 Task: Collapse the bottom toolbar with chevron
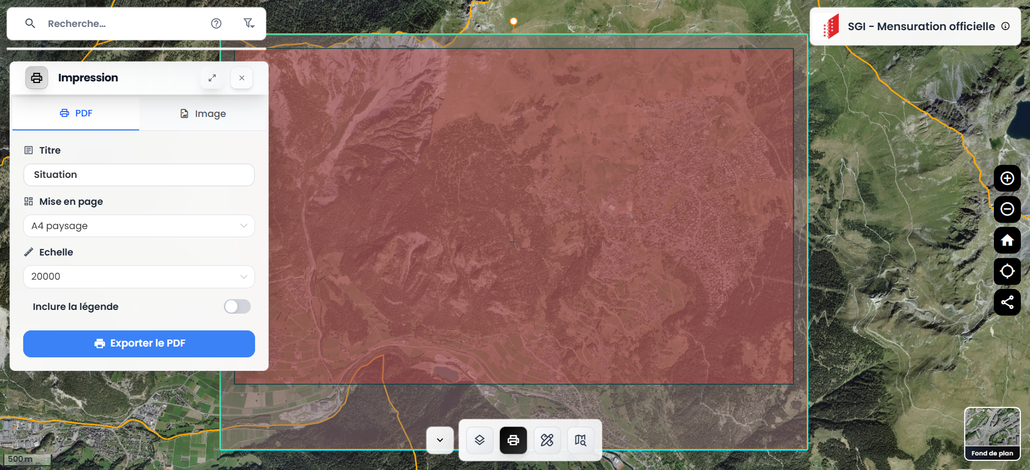tap(440, 440)
